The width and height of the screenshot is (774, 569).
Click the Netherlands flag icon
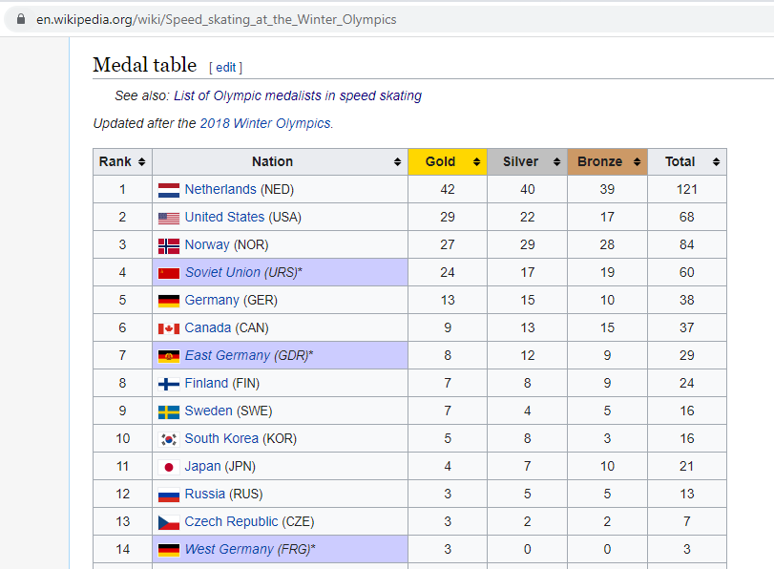[169, 190]
